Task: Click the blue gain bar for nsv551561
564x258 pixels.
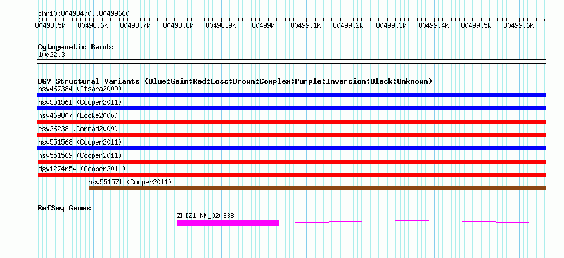Action: pos(292,108)
